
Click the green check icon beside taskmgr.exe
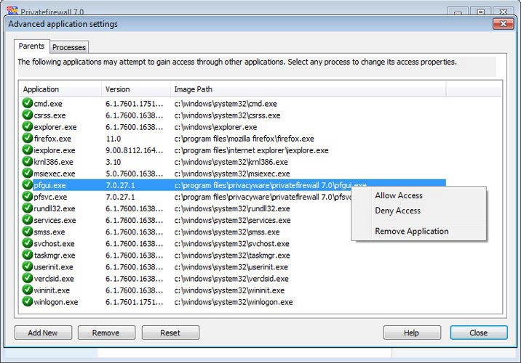coord(27,255)
